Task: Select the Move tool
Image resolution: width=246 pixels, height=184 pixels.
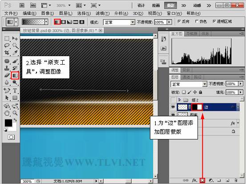Action: [15, 38]
